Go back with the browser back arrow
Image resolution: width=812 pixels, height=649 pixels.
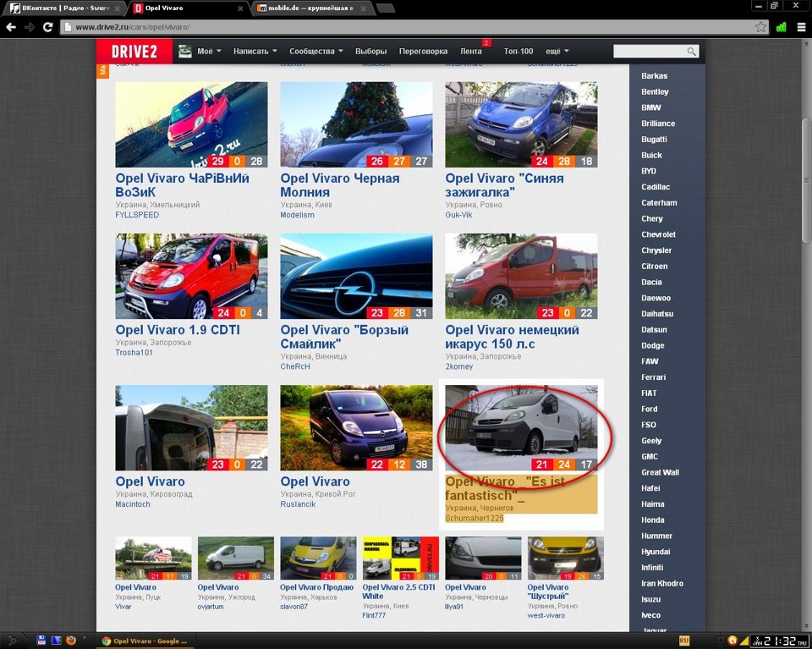(x=11, y=27)
